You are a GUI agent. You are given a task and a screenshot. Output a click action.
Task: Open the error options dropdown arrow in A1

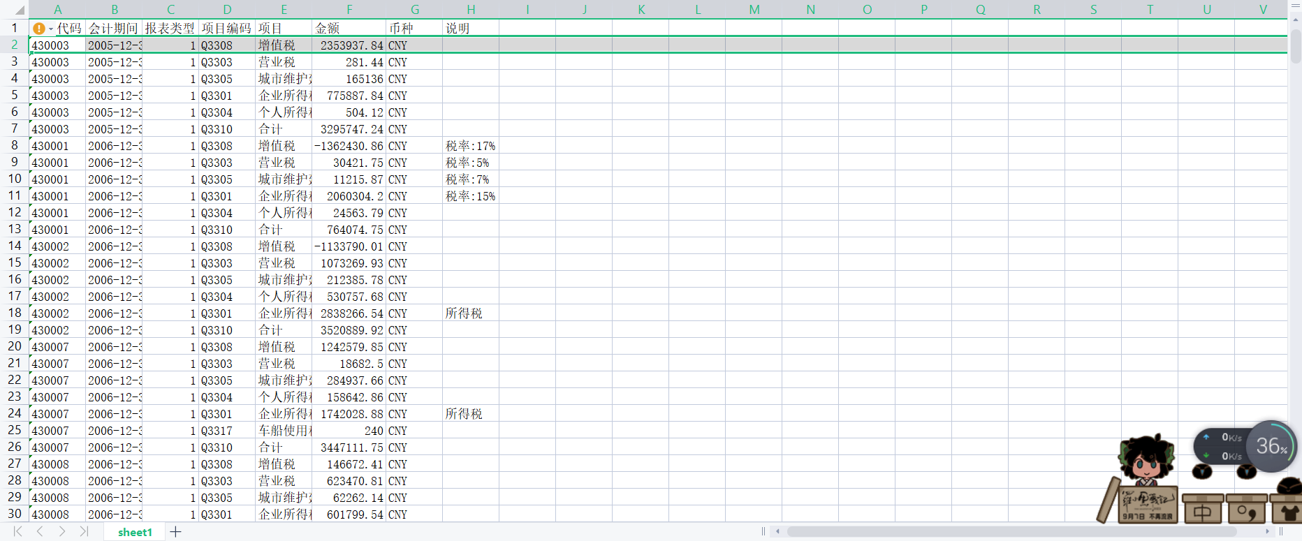(x=51, y=29)
